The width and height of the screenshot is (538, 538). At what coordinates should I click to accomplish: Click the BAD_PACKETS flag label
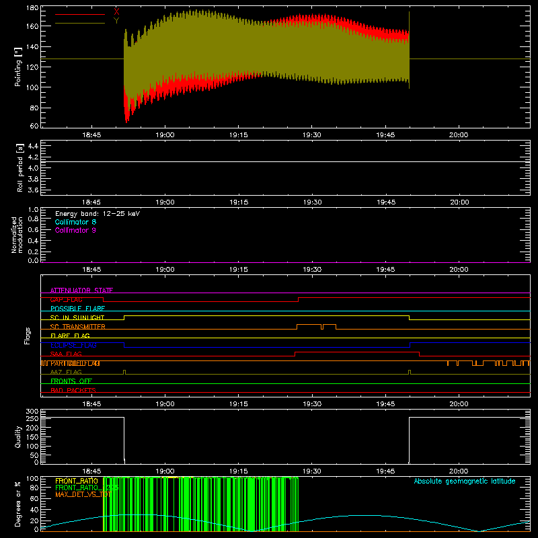coord(73,390)
